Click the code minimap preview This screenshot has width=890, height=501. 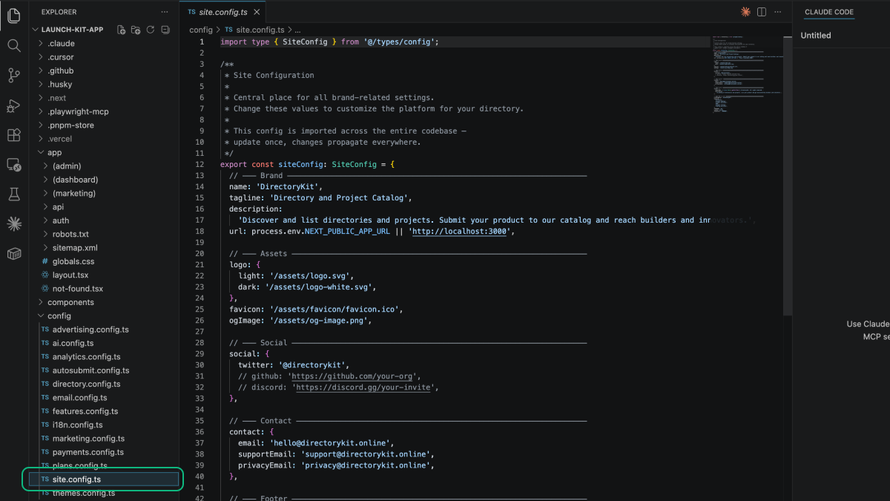[x=747, y=74]
